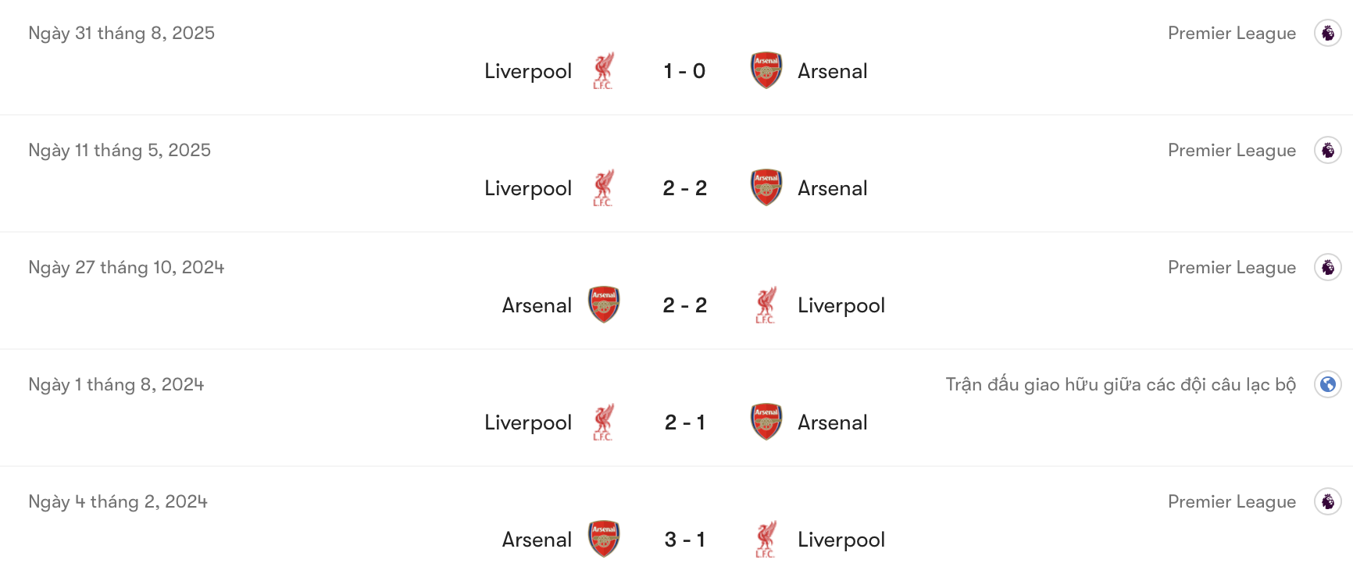The image size is (1353, 581).
Task: Click the Liverpool crest next to the 1-0 result
Action: coord(603,70)
